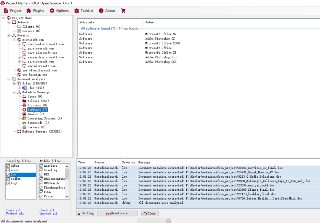Screen dimensions: 320x223
Task: Expand research.microsoft.com node
Action: click(19, 57)
